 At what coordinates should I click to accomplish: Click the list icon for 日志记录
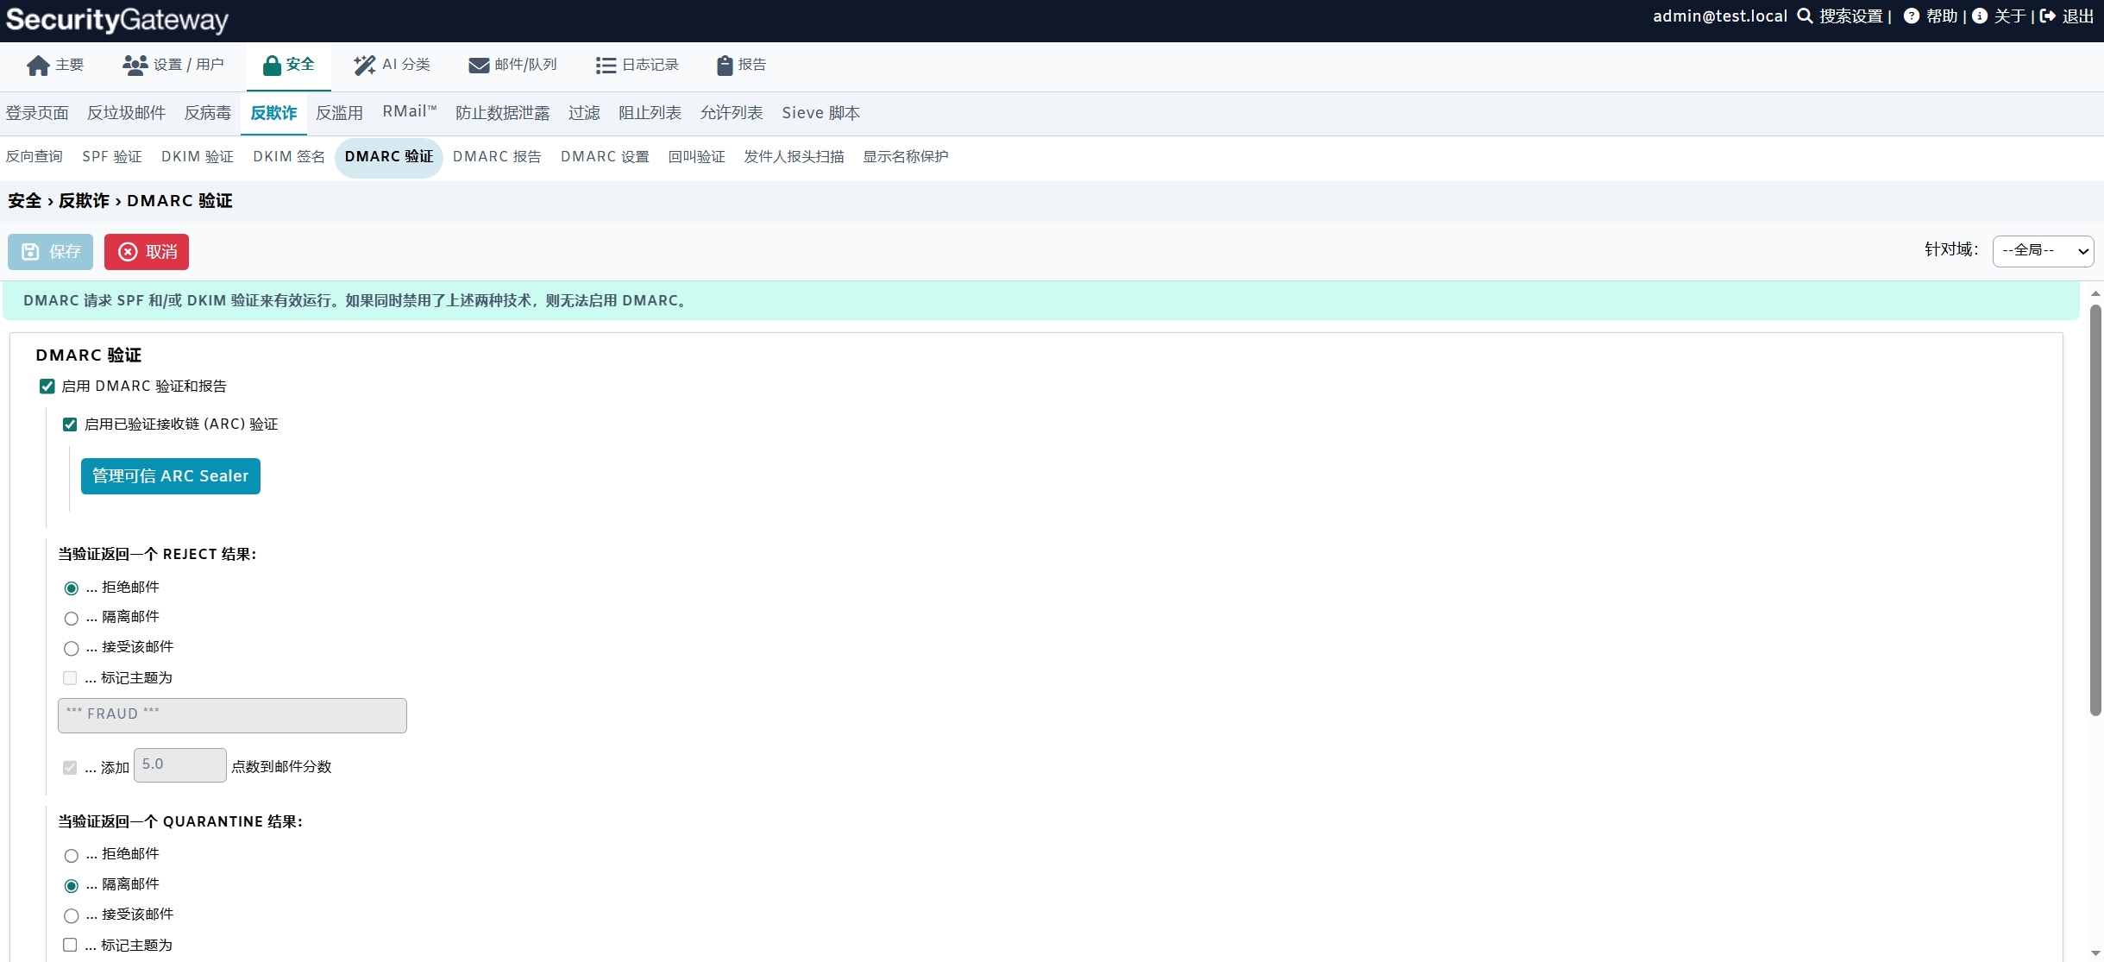point(606,66)
